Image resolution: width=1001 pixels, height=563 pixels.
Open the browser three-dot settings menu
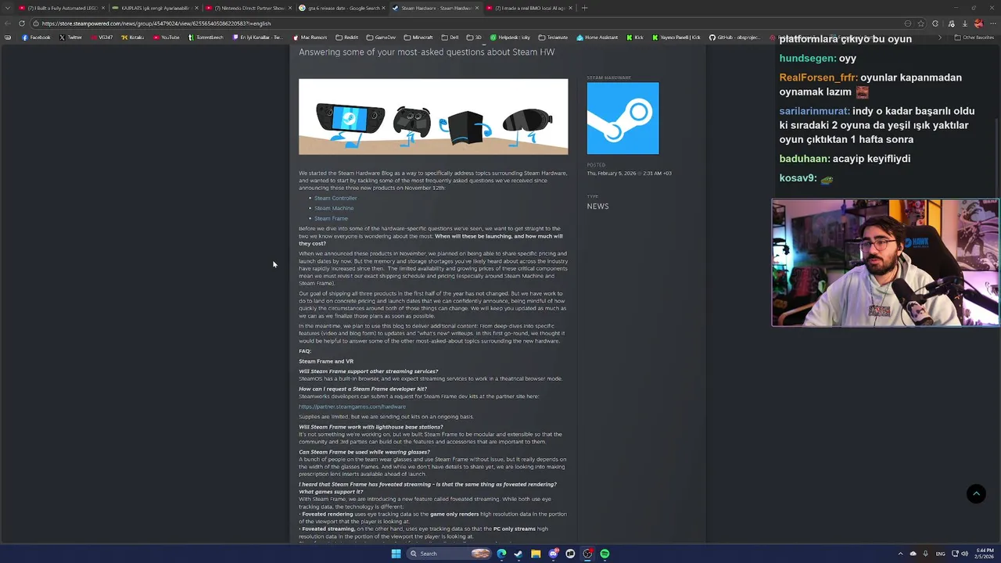tap(993, 23)
